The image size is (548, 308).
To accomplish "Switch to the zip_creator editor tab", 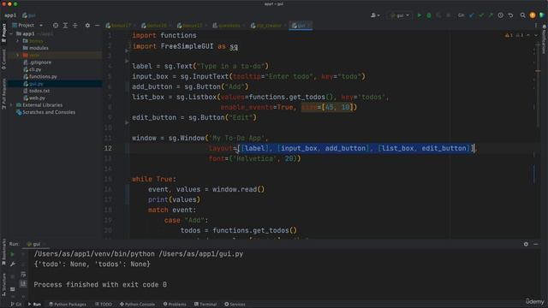I will point(268,26).
